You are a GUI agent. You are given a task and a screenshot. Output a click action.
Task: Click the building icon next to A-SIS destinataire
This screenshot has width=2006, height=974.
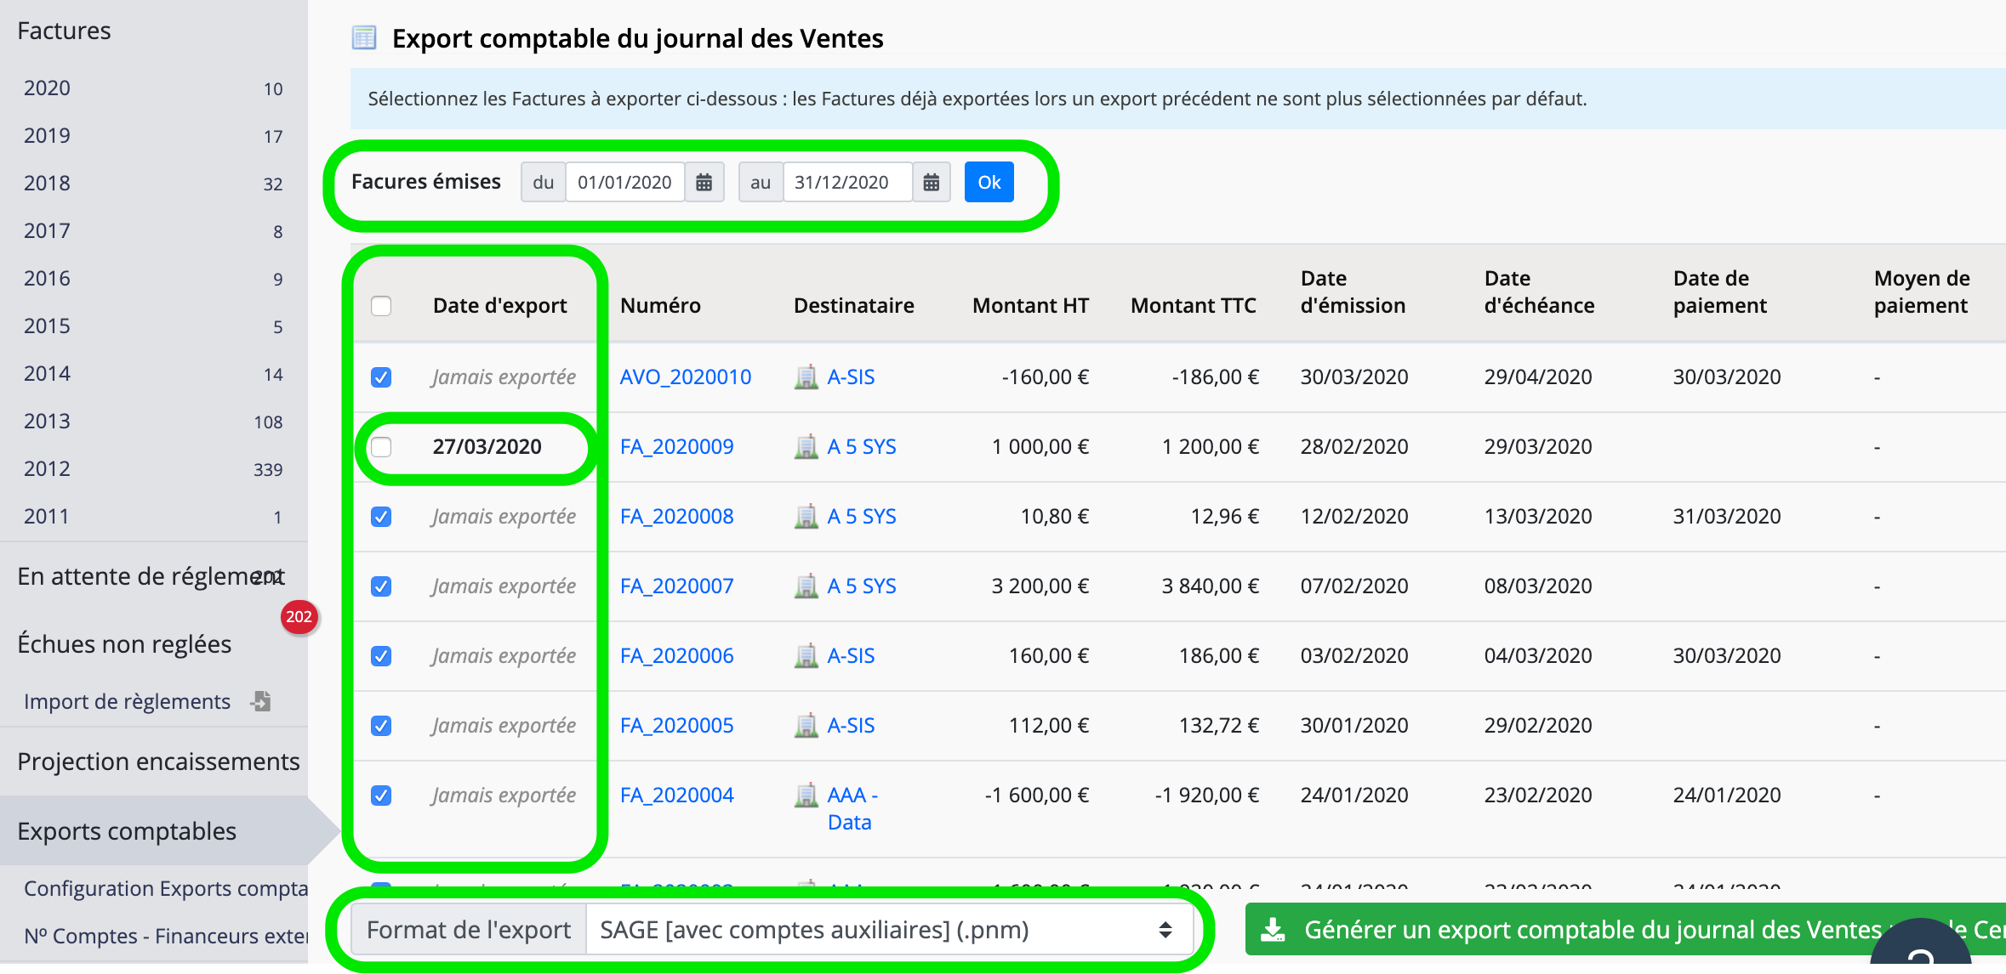[x=806, y=377]
